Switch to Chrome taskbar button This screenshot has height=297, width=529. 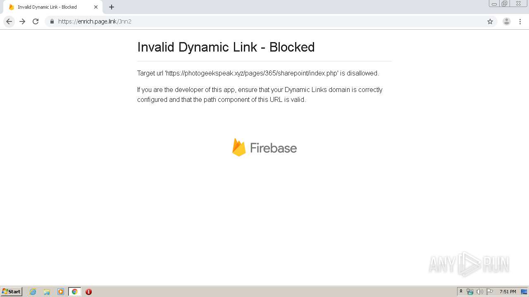pos(74,292)
